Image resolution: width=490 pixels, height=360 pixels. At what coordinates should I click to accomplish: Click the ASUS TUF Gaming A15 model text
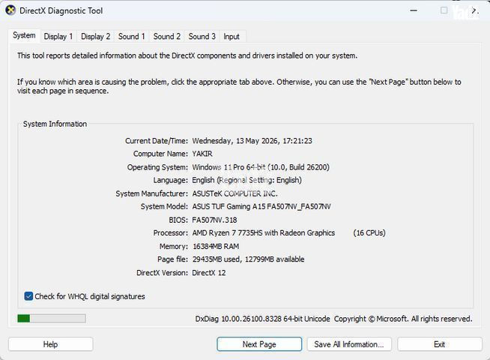tap(261, 207)
